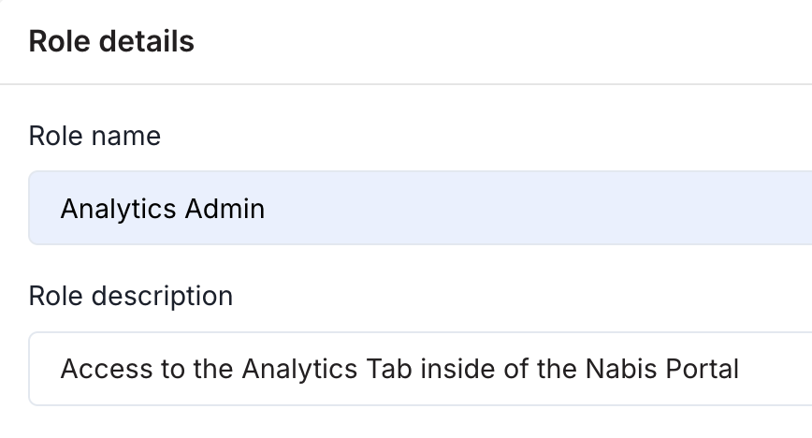This screenshot has width=812, height=438.
Task: Click the word "of" in the description field
Action: (x=515, y=369)
